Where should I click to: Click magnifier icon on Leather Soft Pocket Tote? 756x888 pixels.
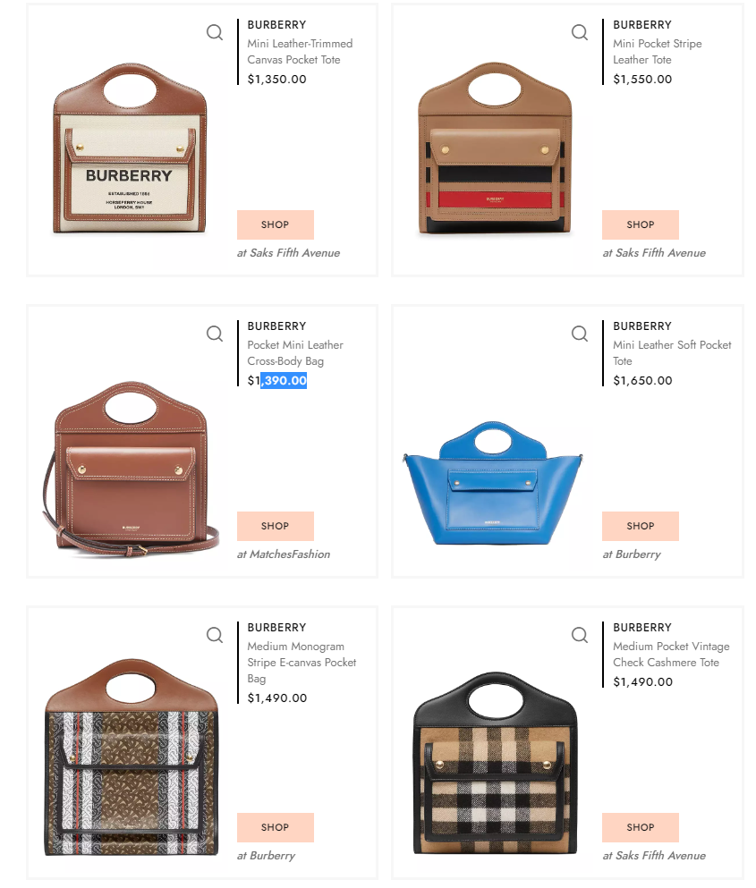(x=579, y=334)
